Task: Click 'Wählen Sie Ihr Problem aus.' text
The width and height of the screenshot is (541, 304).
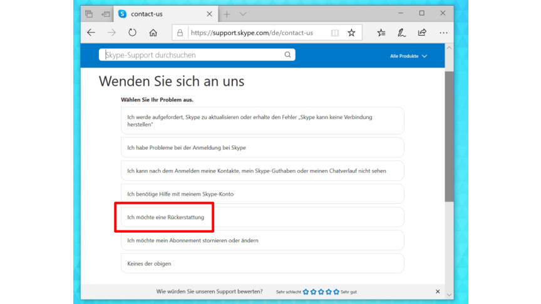Action: tap(157, 99)
